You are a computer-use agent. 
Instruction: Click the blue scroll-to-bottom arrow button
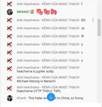tap(51, 97)
